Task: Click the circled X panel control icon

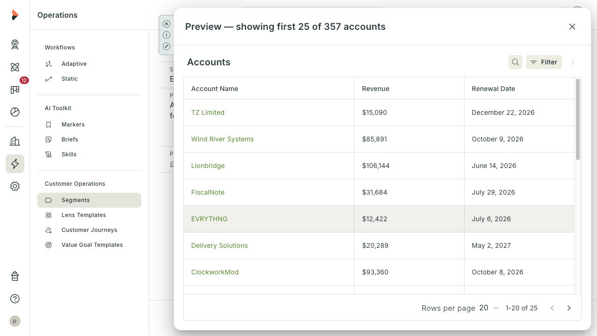Action: tap(167, 24)
